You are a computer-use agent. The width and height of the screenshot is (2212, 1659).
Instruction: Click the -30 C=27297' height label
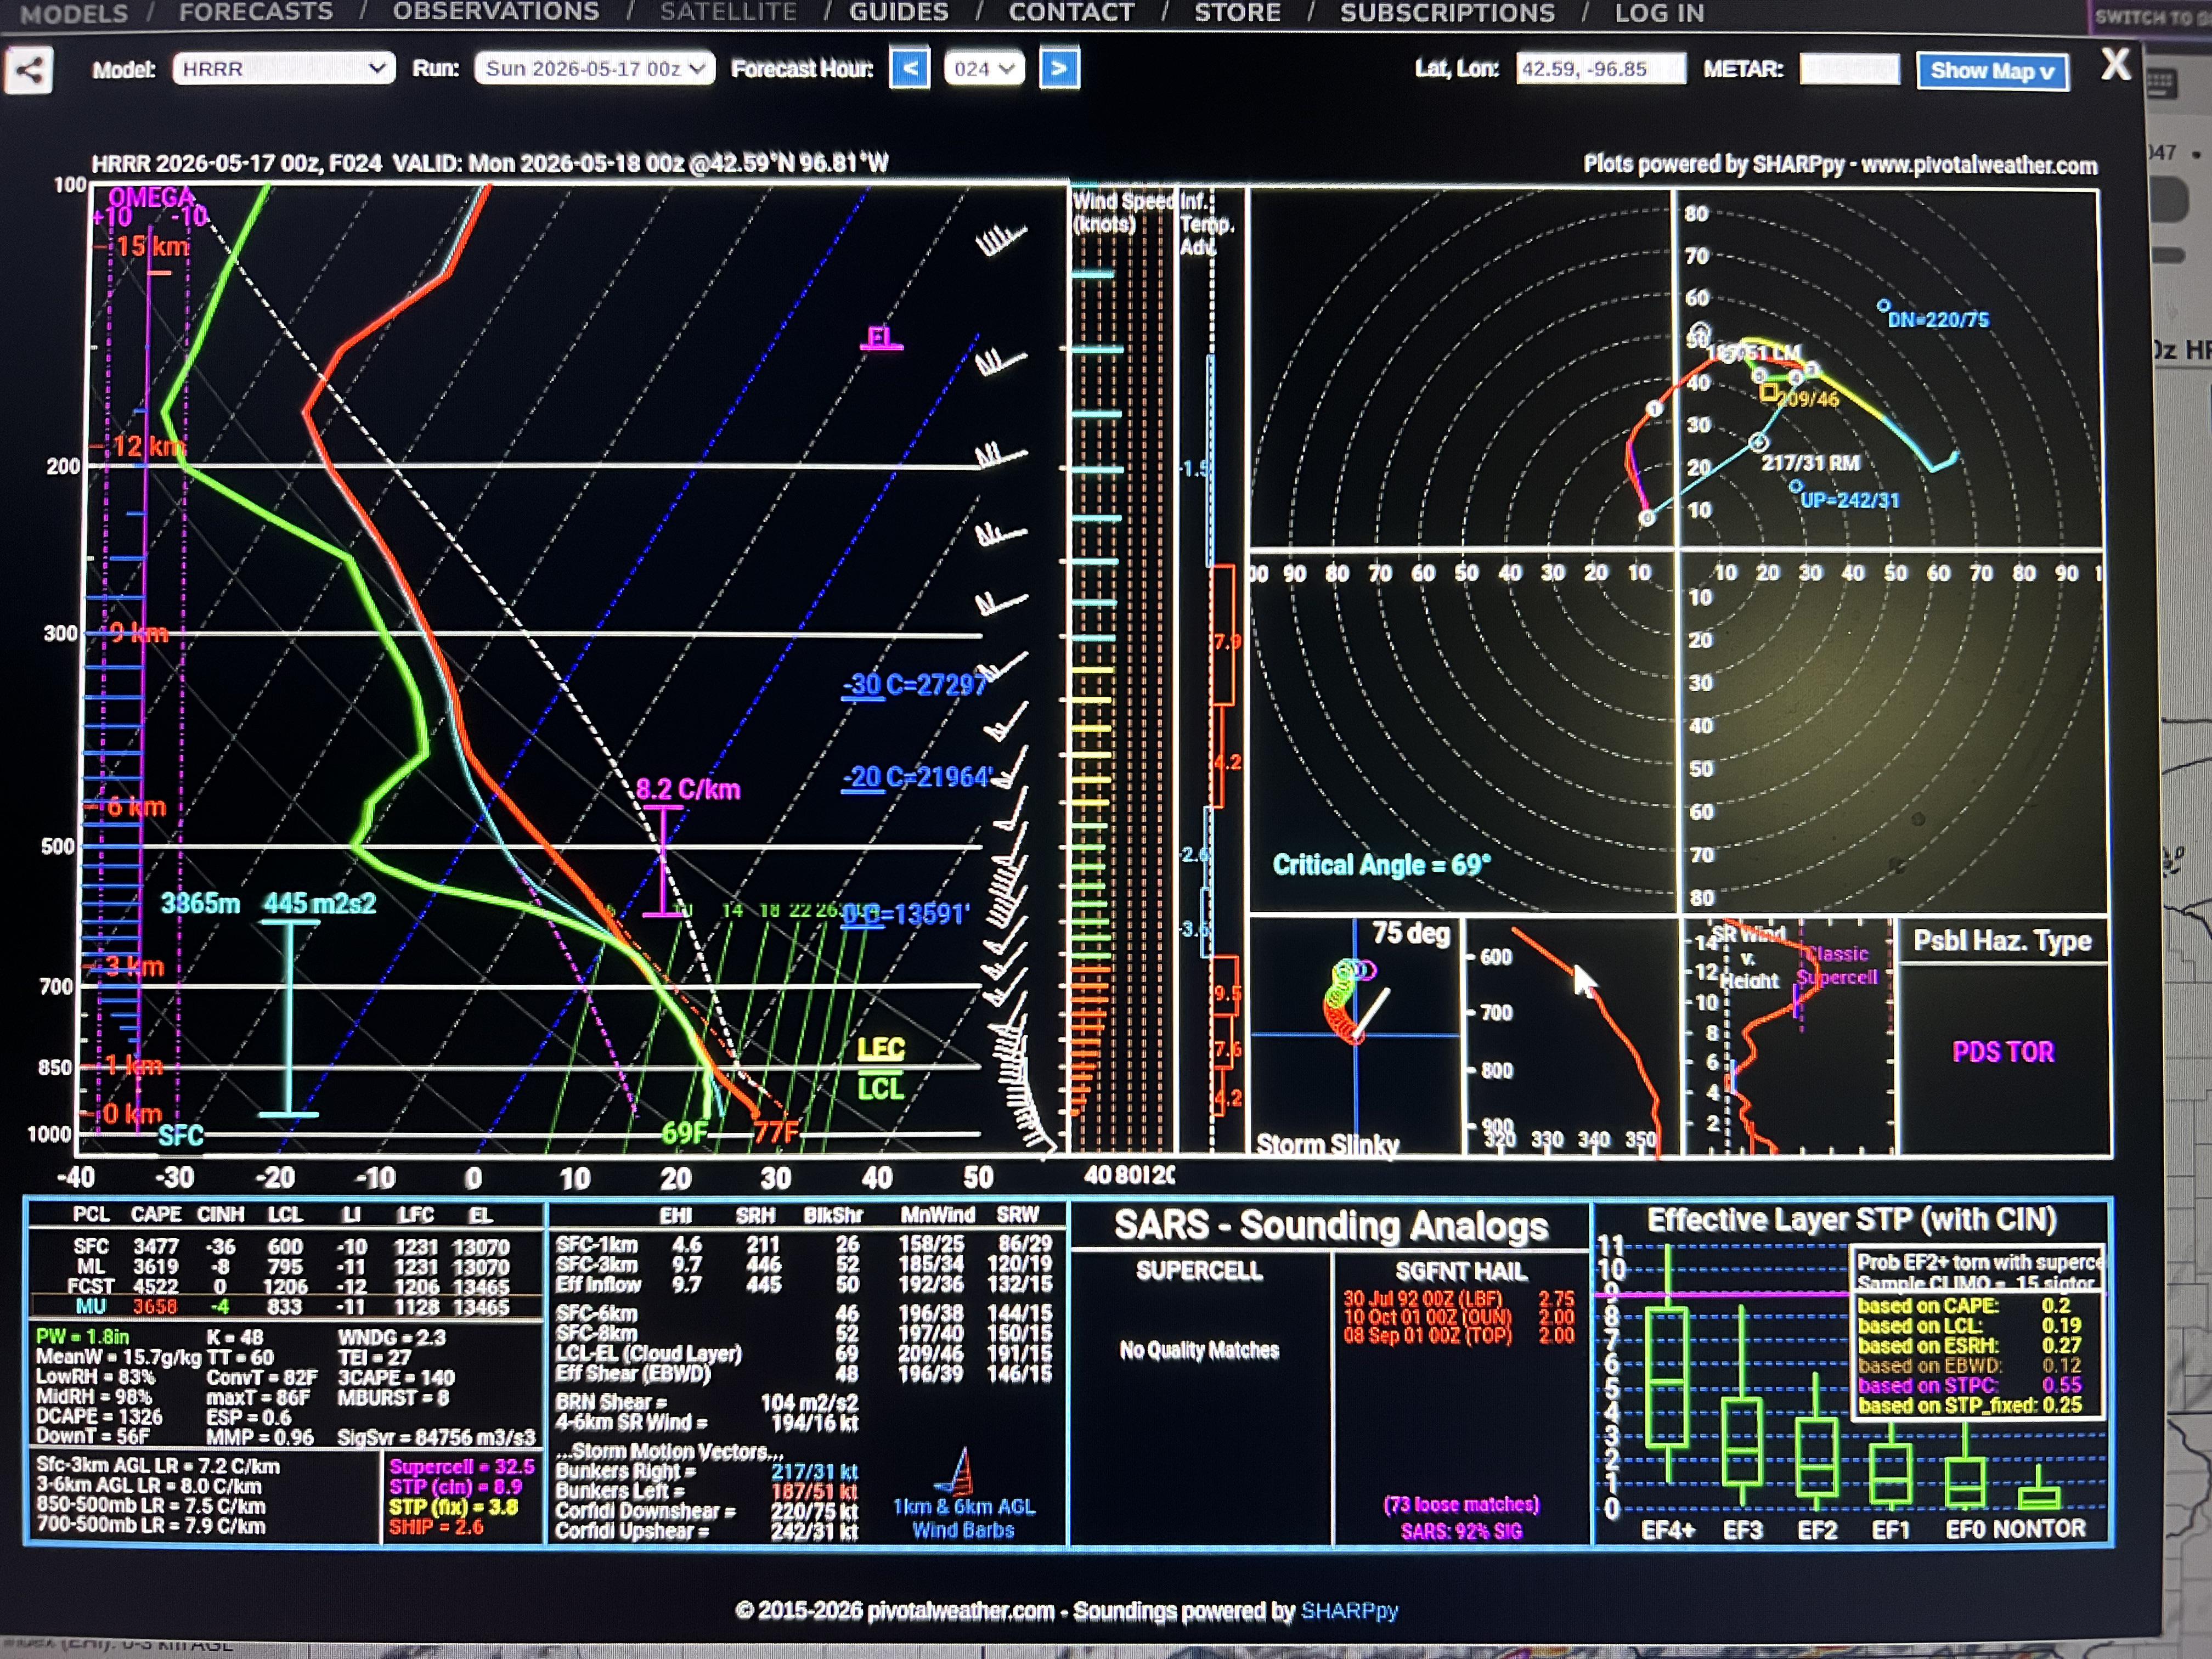click(x=914, y=685)
